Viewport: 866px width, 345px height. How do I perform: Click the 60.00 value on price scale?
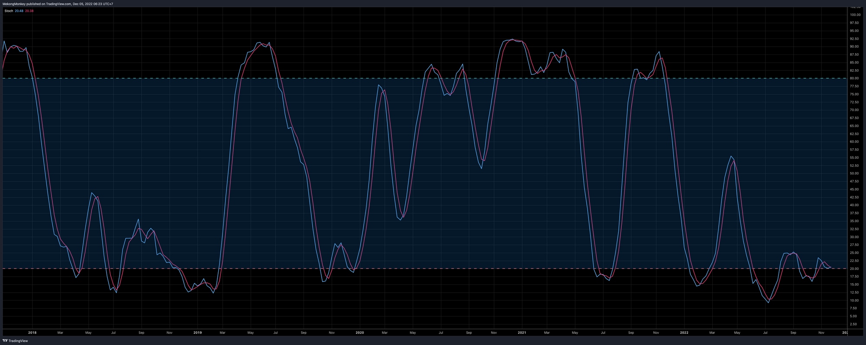click(854, 142)
